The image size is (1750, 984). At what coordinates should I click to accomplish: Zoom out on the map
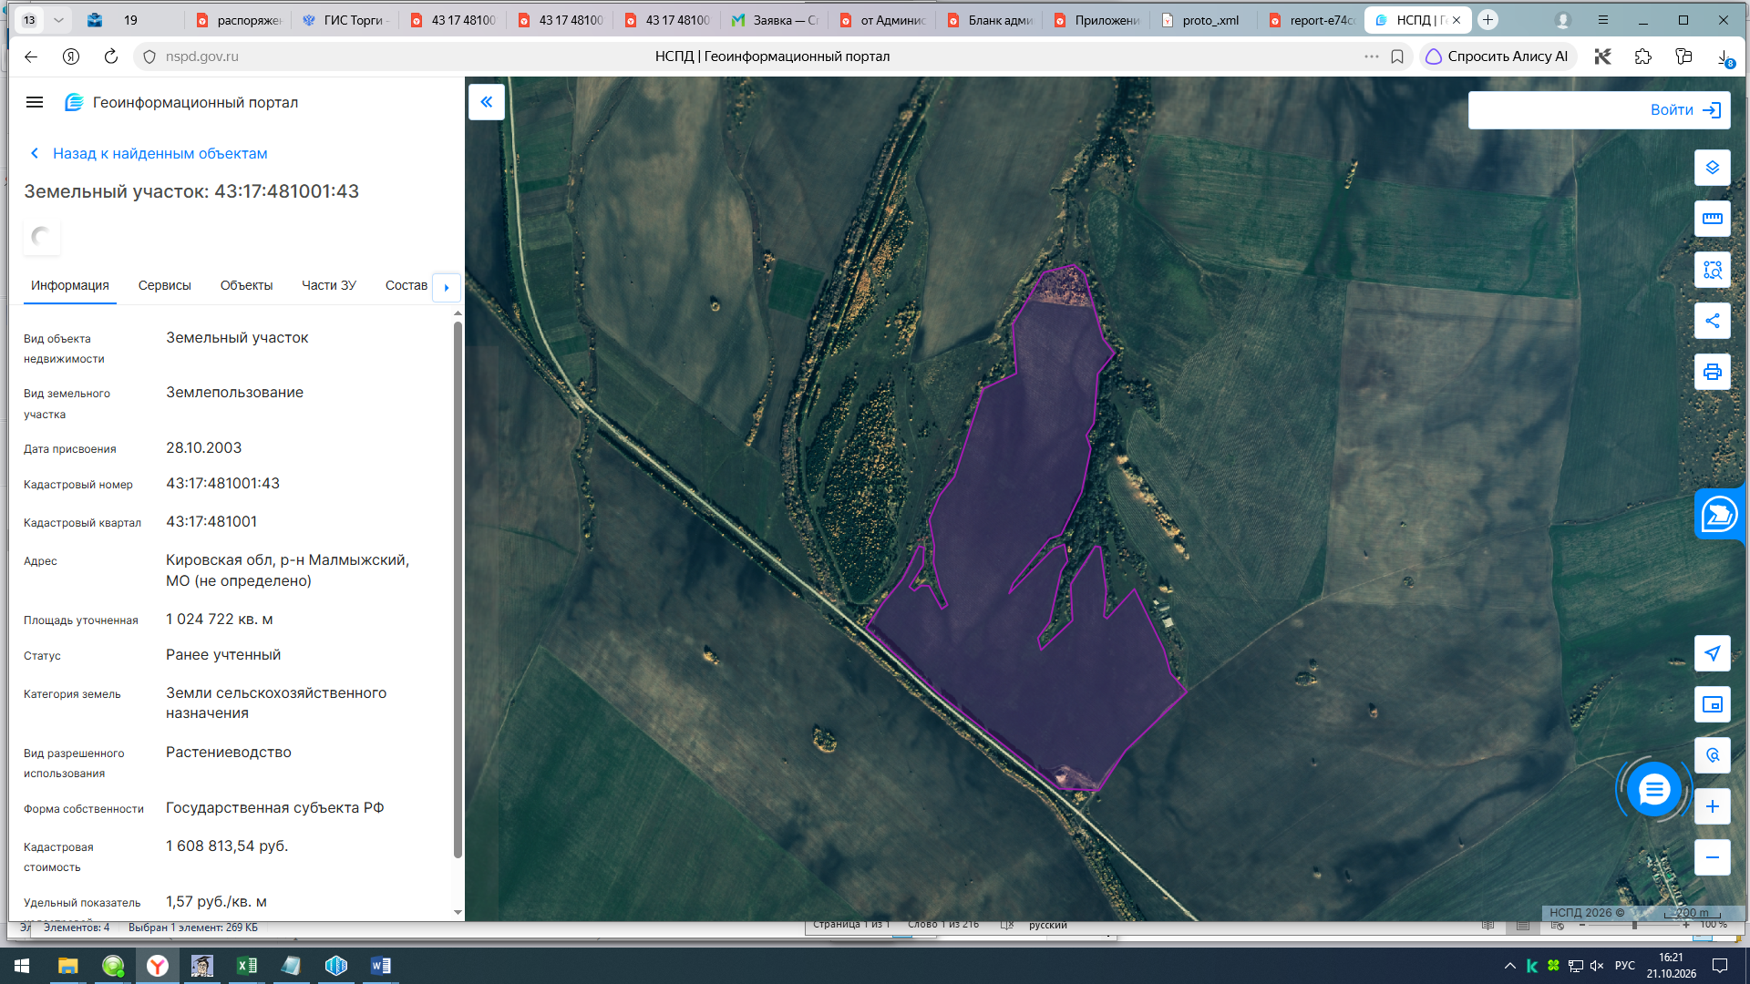click(x=1712, y=857)
